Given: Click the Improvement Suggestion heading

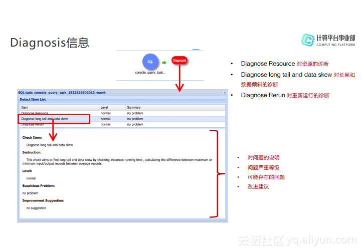Looking at the screenshot, I should pos(43,201).
